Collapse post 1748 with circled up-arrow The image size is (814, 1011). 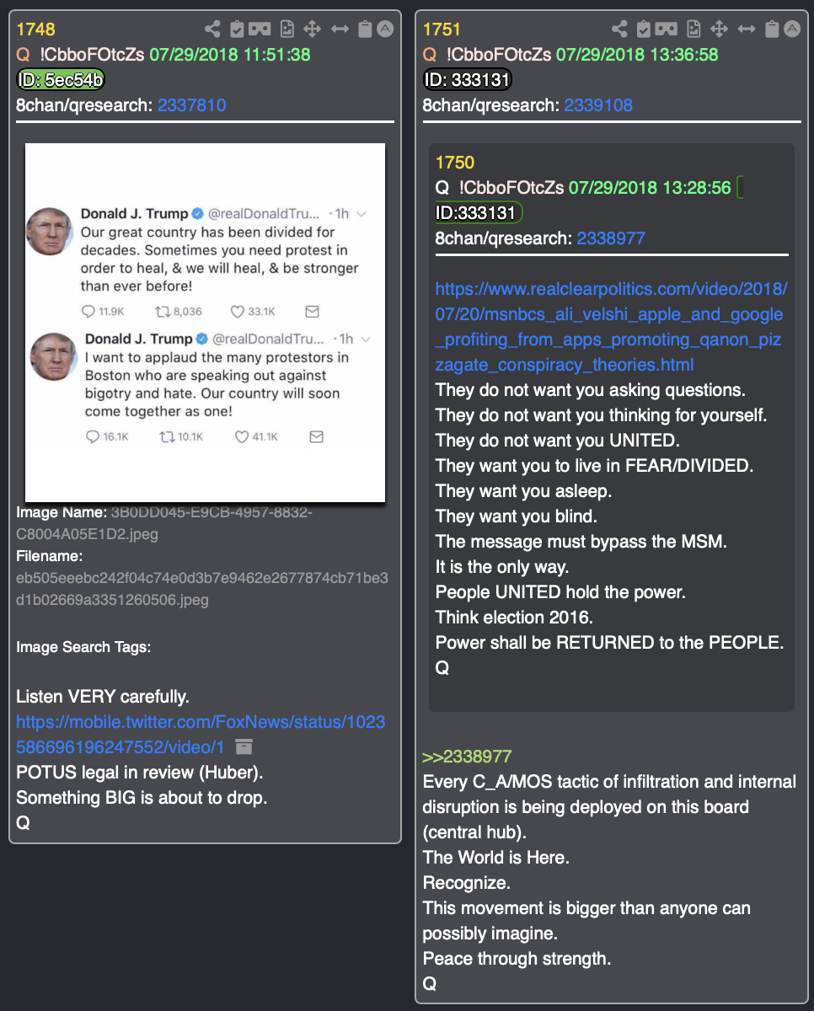(x=385, y=29)
